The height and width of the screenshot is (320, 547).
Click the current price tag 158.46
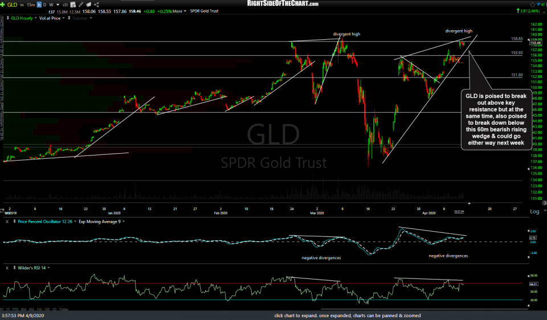[x=536, y=43]
